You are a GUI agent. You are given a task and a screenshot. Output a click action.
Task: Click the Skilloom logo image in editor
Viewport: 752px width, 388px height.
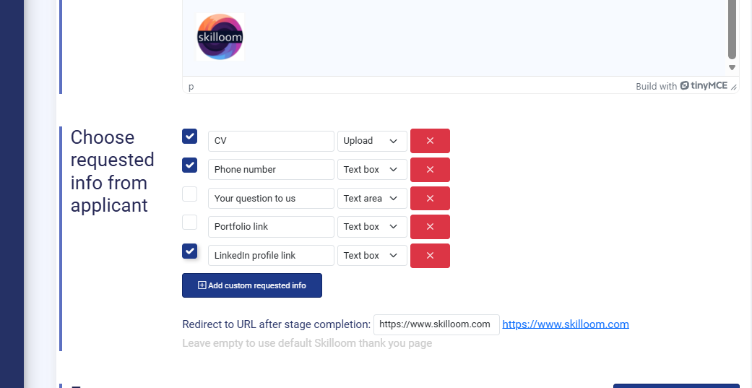pos(220,37)
